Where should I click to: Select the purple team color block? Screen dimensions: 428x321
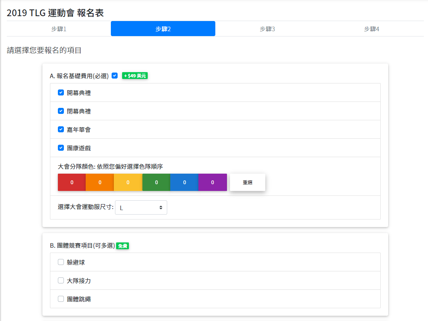pos(212,182)
